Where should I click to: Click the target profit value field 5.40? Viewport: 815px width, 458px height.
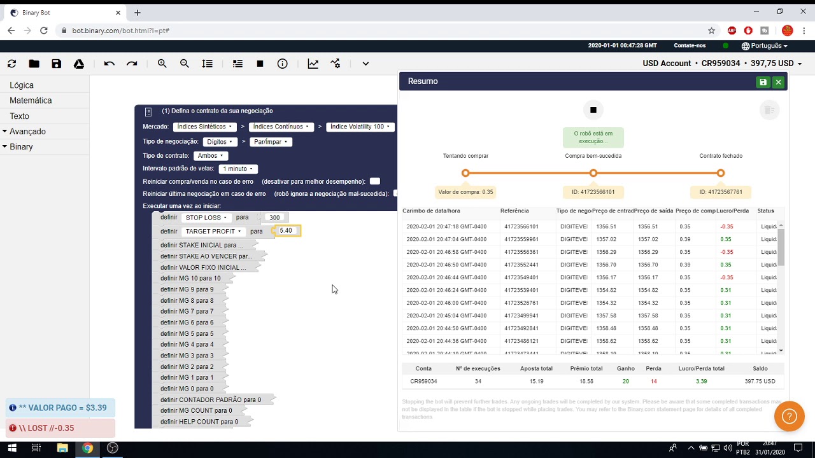pos(286,231)
